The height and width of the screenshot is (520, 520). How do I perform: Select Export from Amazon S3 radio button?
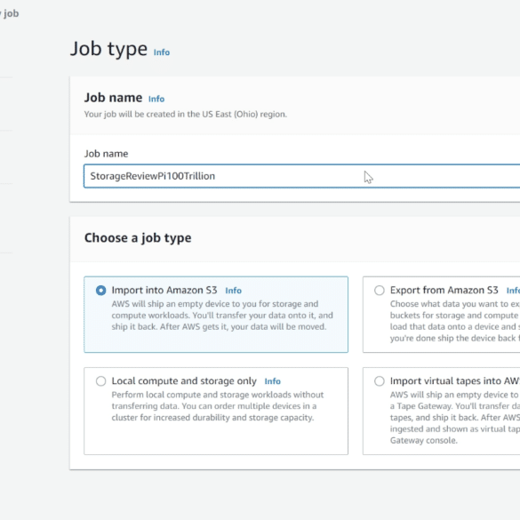click(x=380, y=290)
